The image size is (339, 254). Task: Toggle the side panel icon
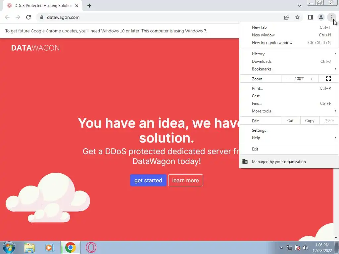coord(311,17)
